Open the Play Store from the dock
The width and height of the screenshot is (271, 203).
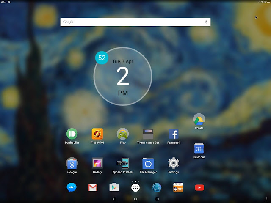click(x=114, y=187)
